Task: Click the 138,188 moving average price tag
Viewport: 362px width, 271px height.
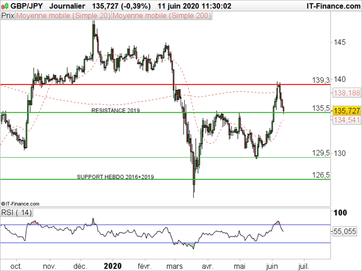Action: [347, 93]
